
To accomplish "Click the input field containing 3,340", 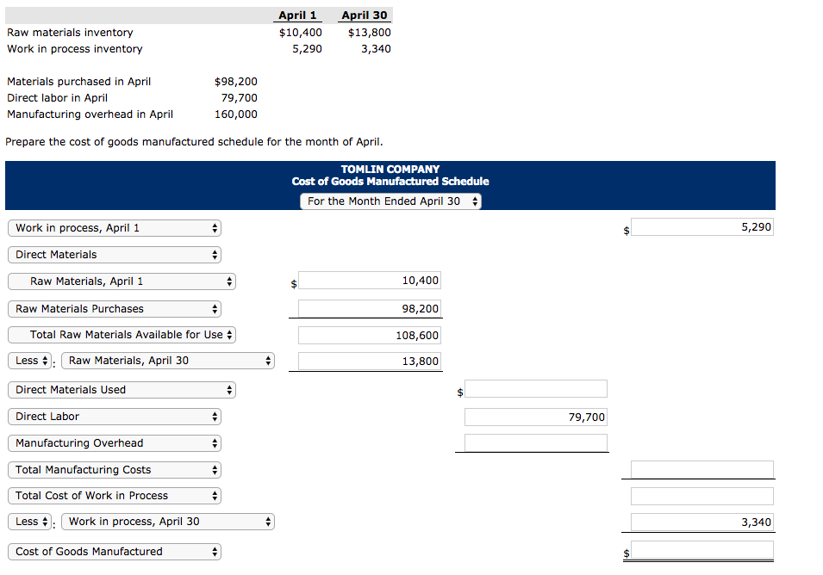I will point(702,522).
